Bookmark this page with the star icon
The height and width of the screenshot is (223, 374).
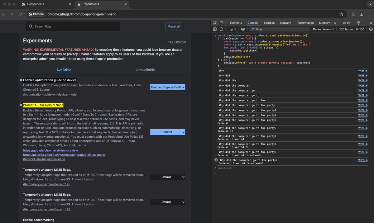click(342, 14)
